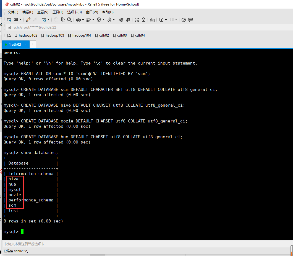Viewport: 293px width, 256px height.
Task: Open the 选项卡(B) menu
Action: point(75,12)
